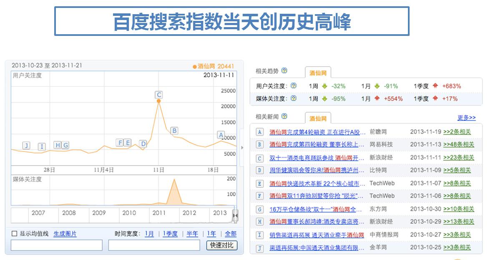The width and height of the screenshot is (488, 260).
Task: Click first comparison keyword input field
Action: point(56,245)
